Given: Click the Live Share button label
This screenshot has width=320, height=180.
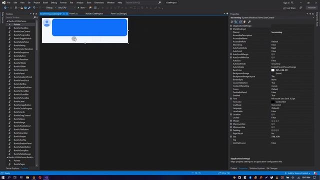Looking at the screenshot, I should coord(291,8).
